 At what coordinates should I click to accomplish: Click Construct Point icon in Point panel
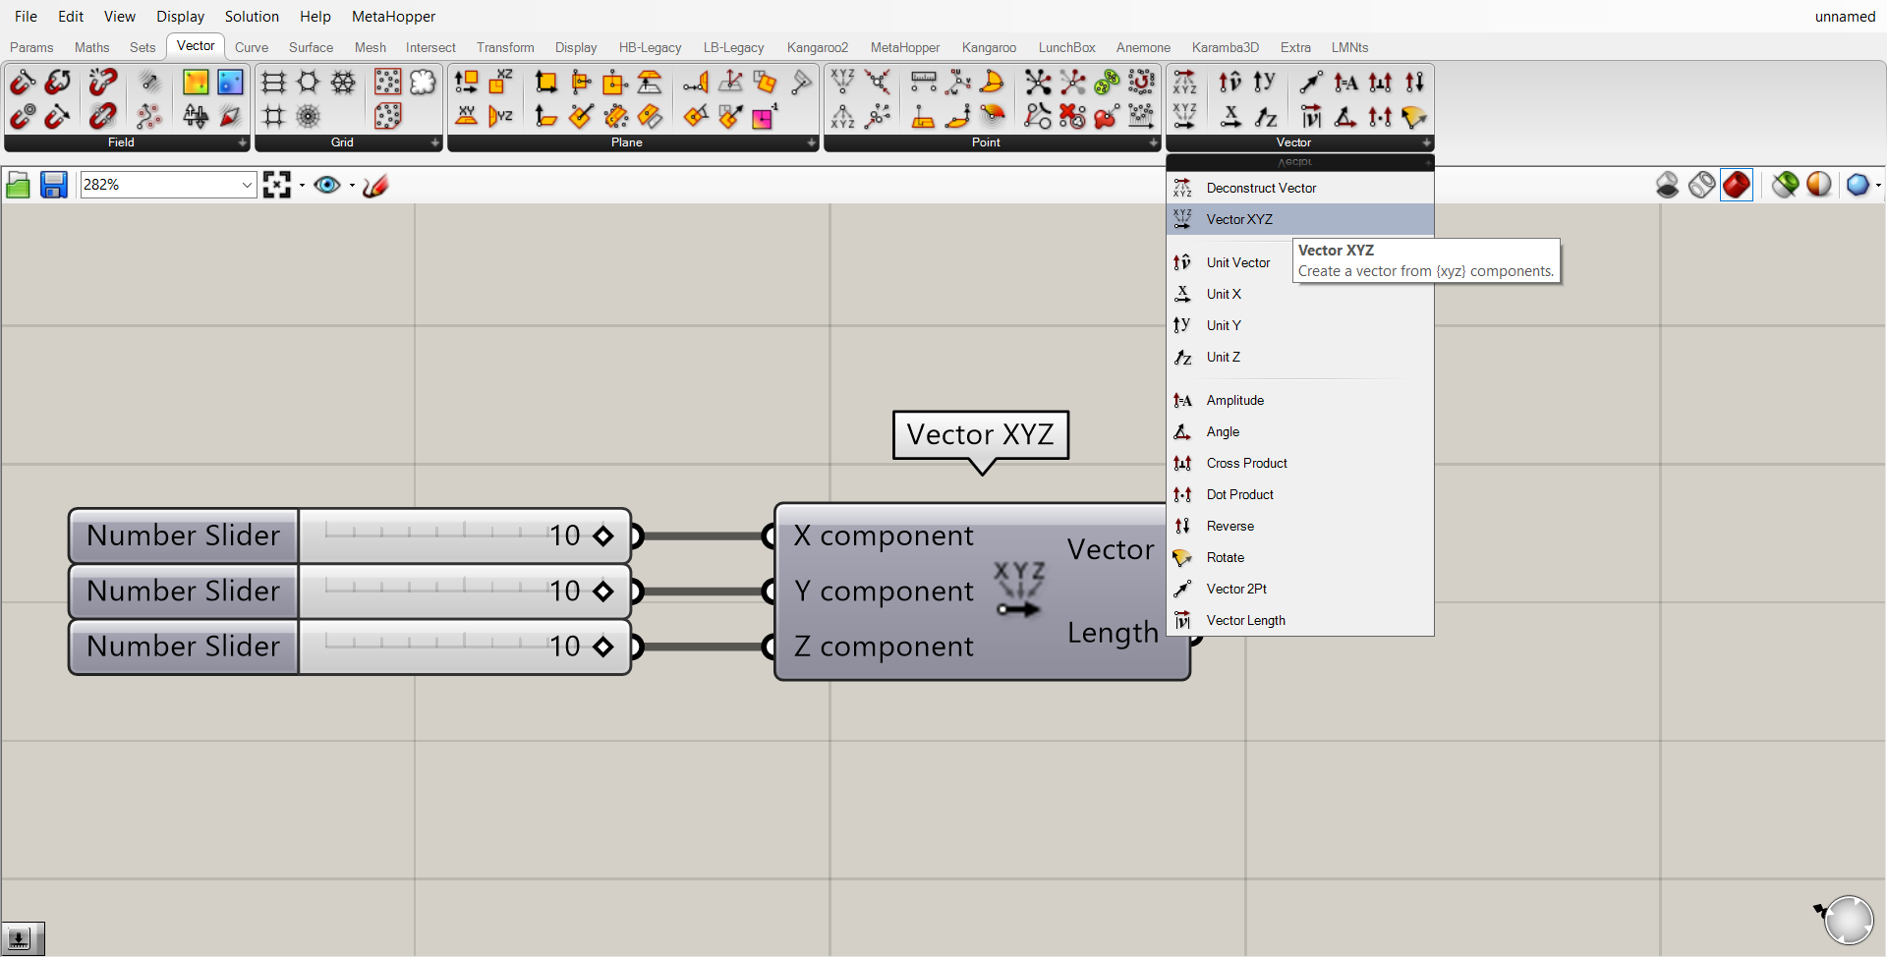coord(842,83)
